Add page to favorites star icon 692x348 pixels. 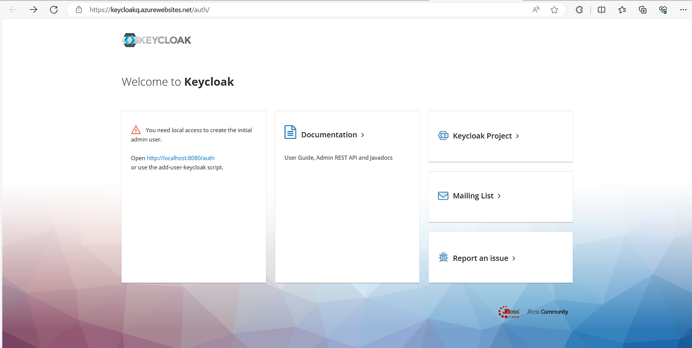(x=554, y=10)
